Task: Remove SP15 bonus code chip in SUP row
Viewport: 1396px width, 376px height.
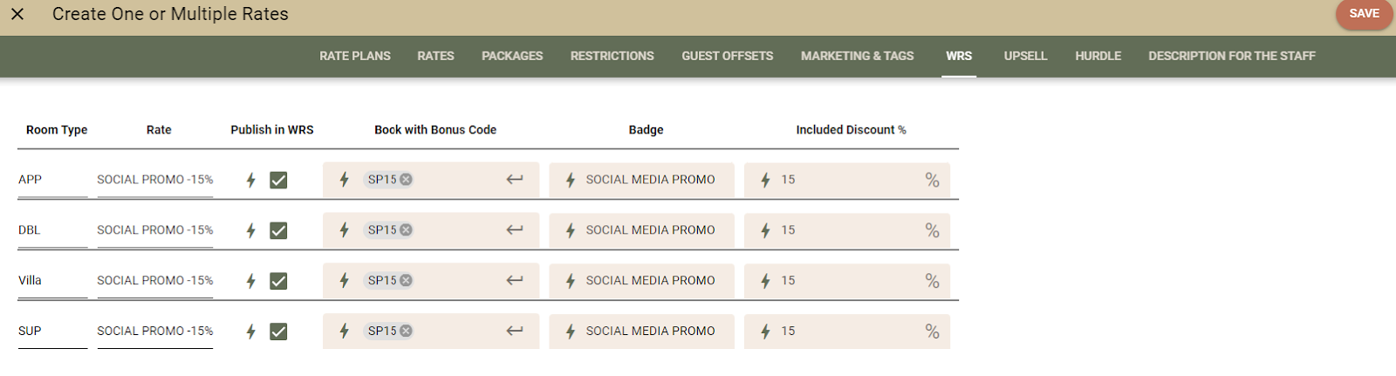Action: pos(406,332)
